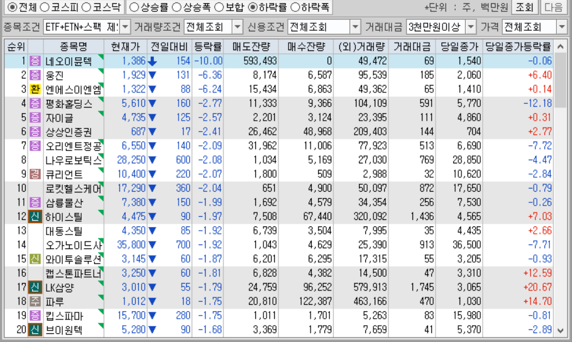
Task: Click the scrollbar up arrow
Action: [x=560, y=47]
